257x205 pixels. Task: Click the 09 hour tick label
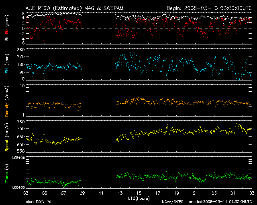point(83,193)
